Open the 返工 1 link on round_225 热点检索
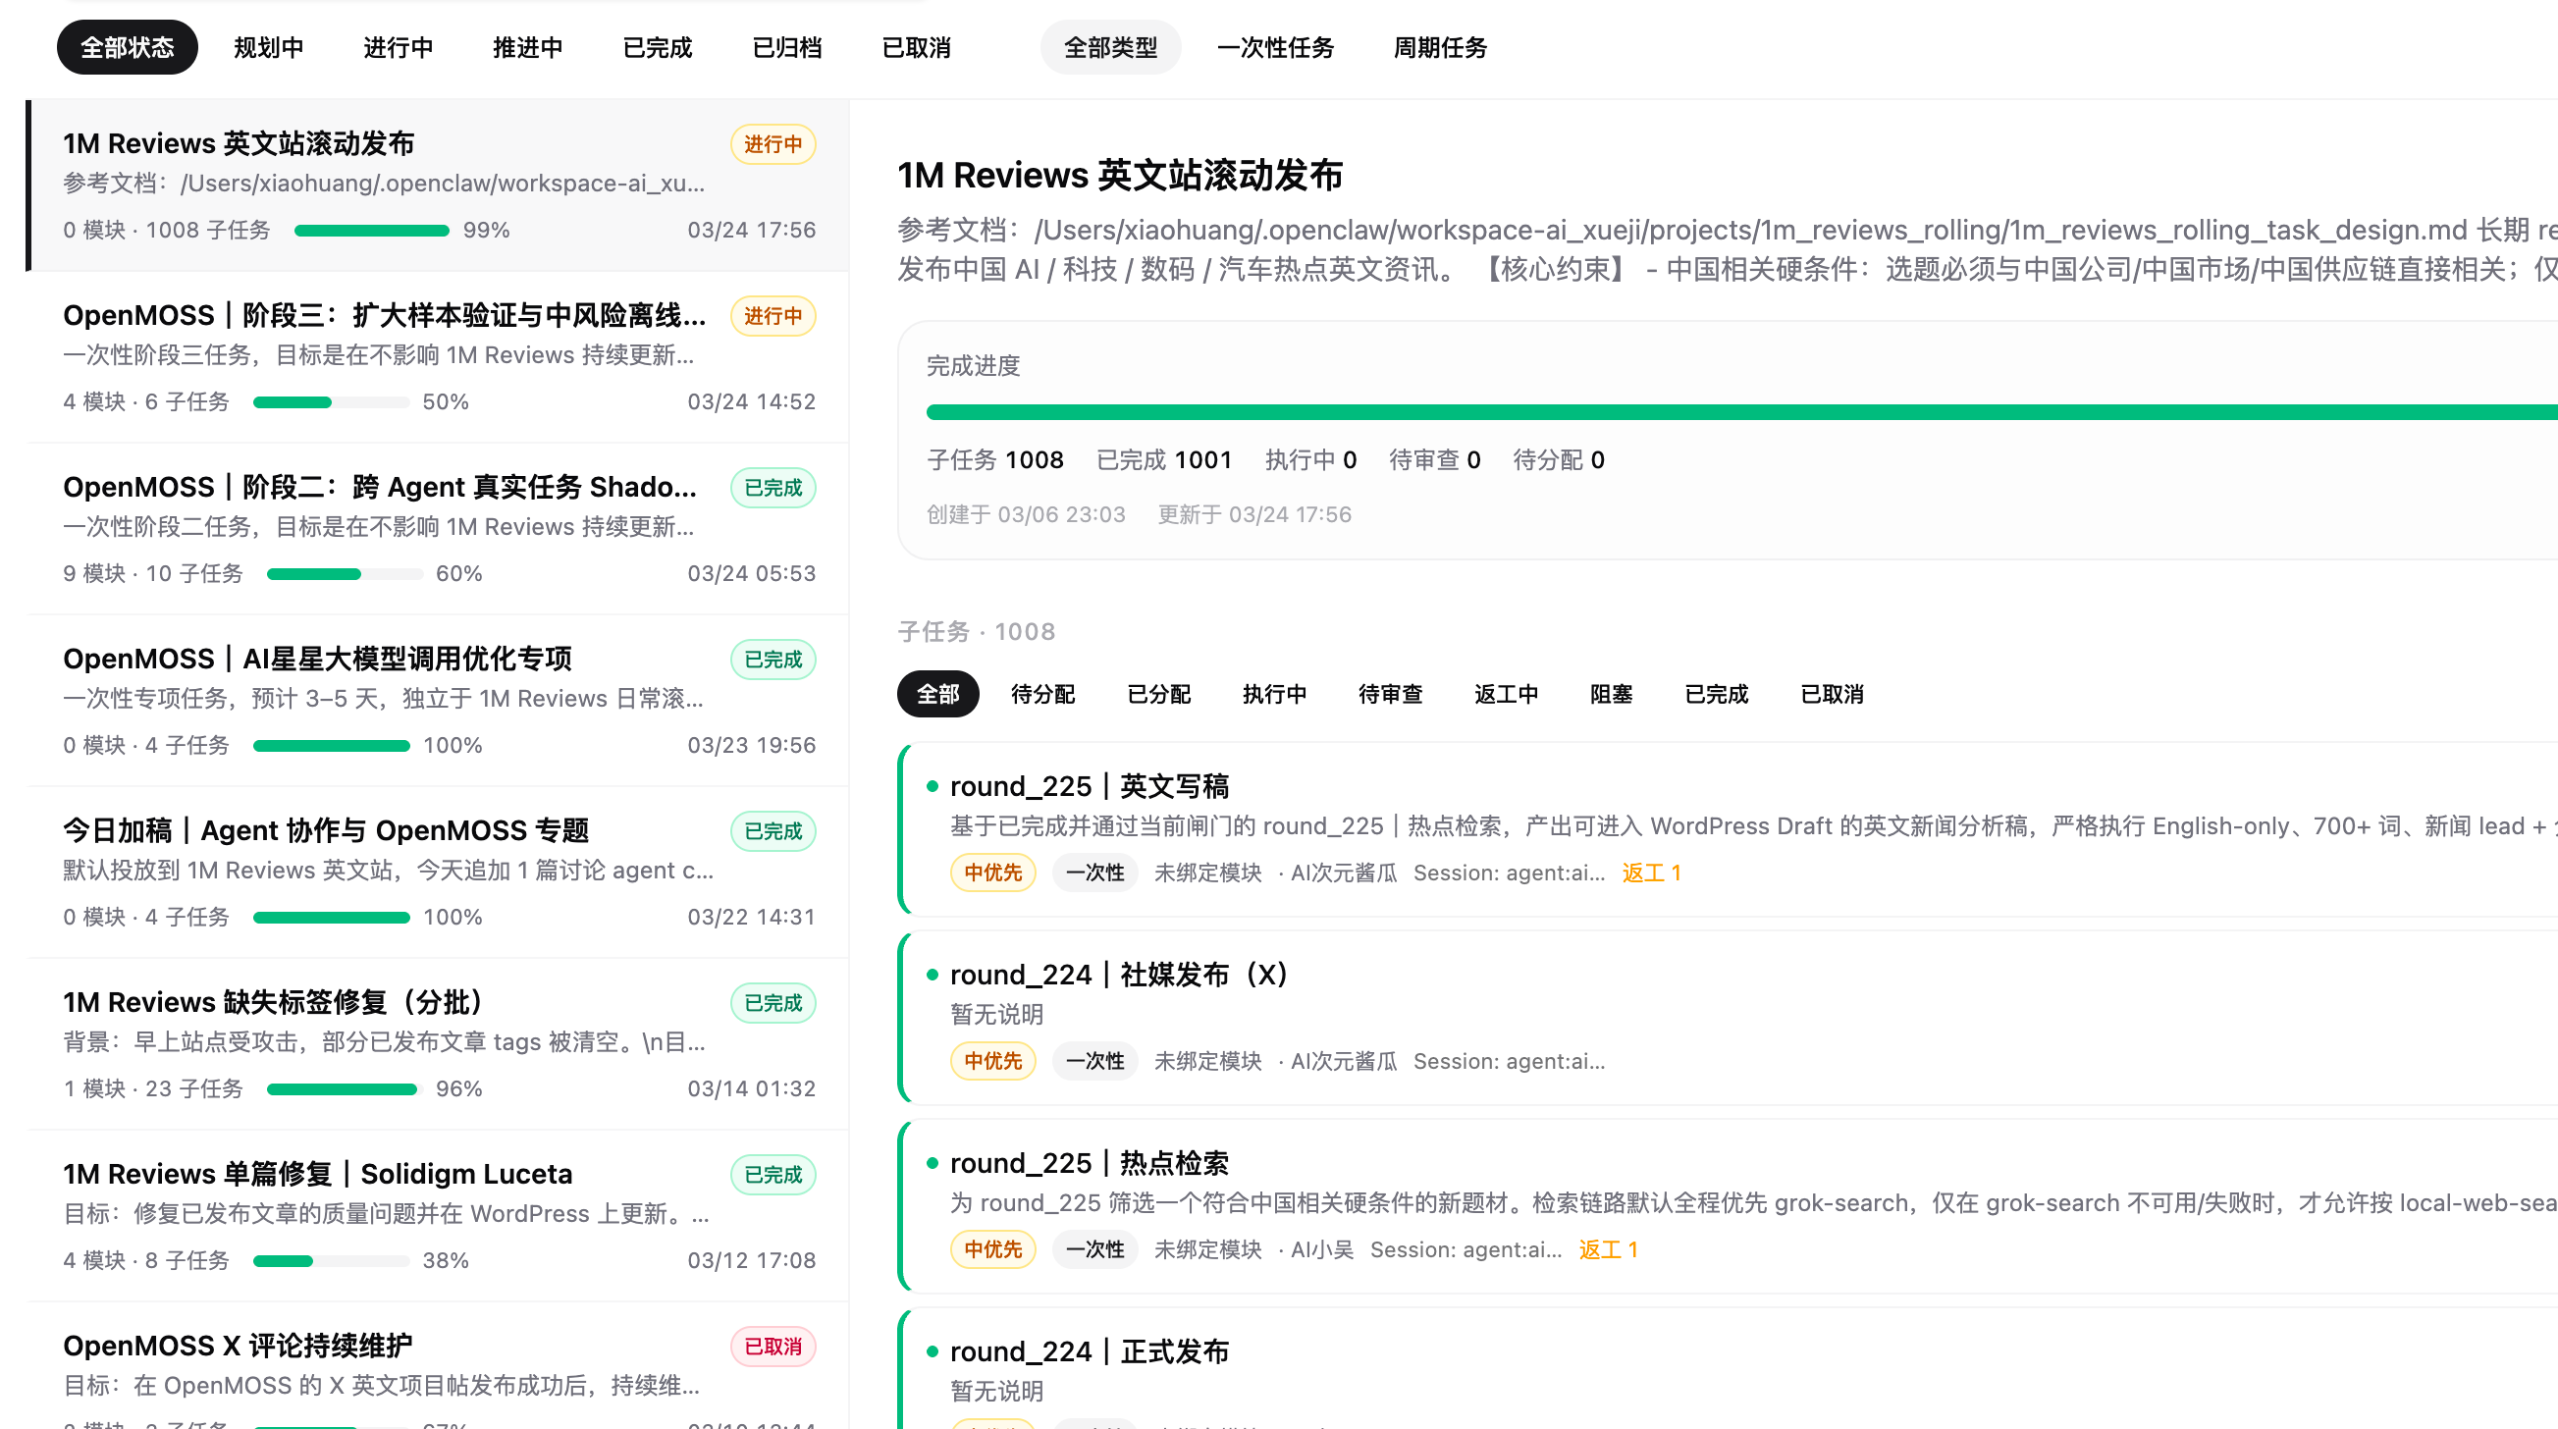Viewport: 2558px width, 1429px height. click(1607, 1249)
